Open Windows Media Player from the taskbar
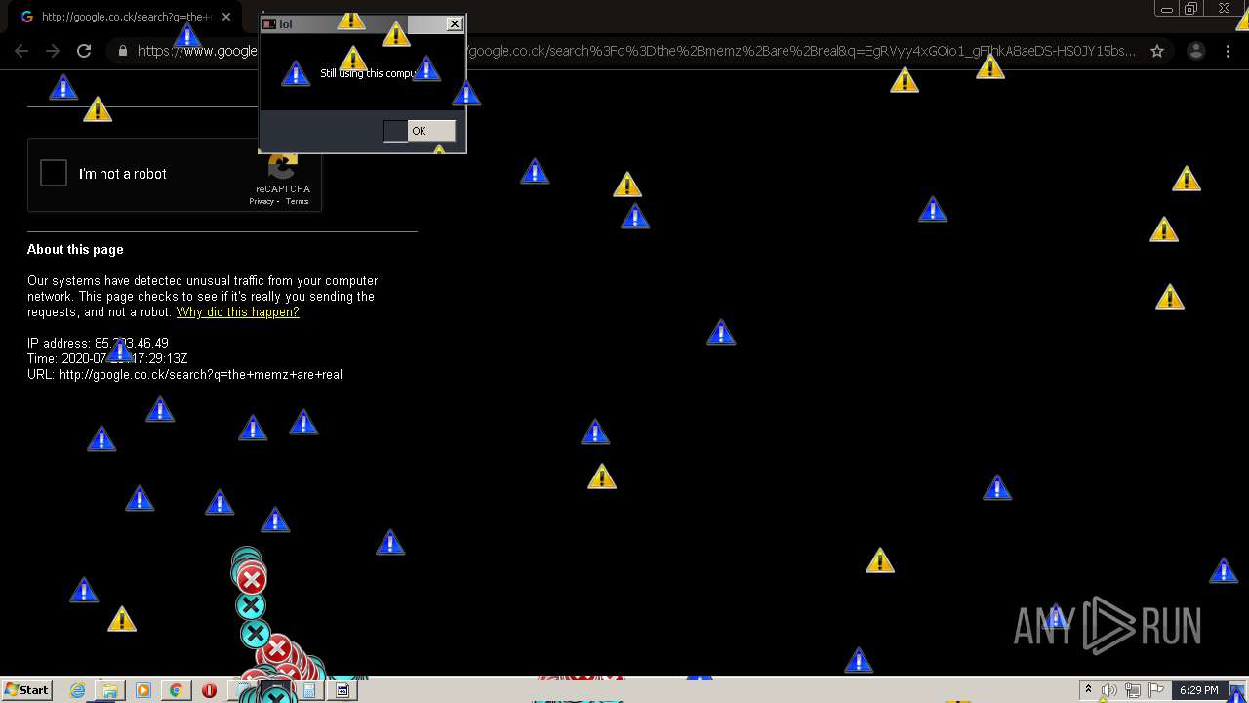 point(142,690)
